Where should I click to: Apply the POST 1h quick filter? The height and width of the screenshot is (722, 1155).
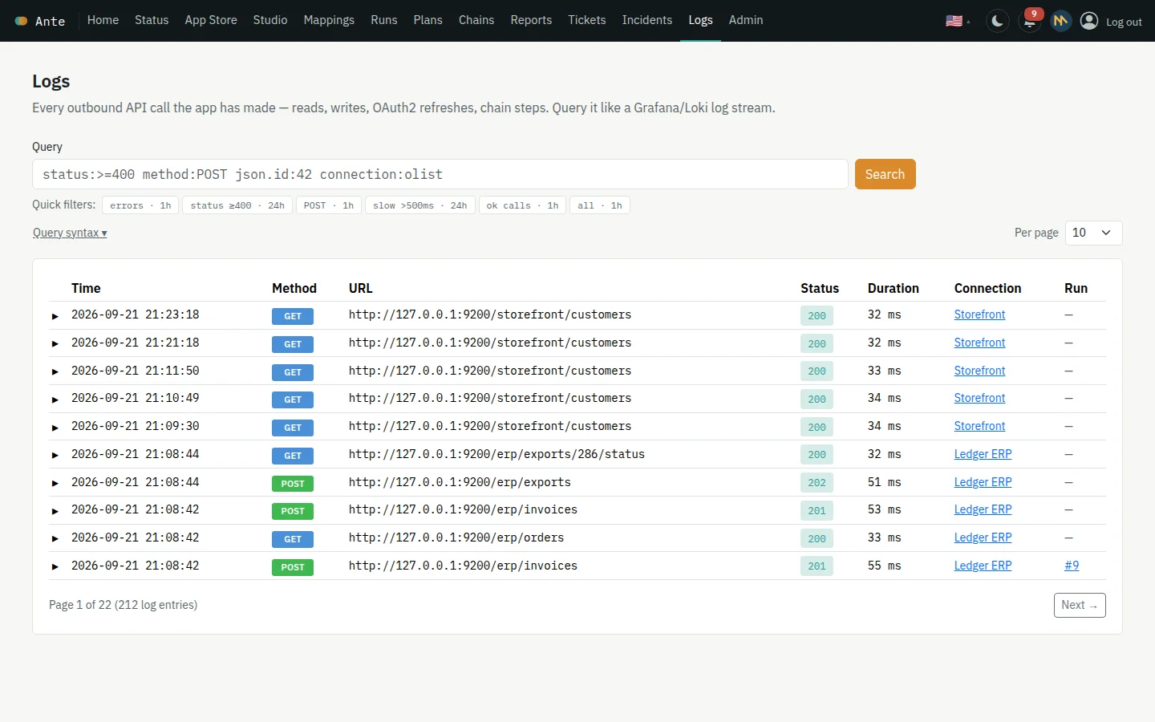coord(329,205)
